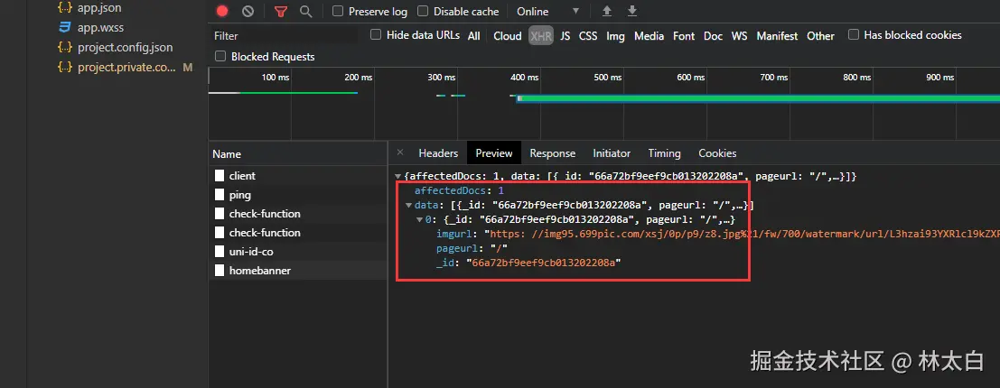
Task: Collapse the root response object arrow
Action: pos(398,176)
